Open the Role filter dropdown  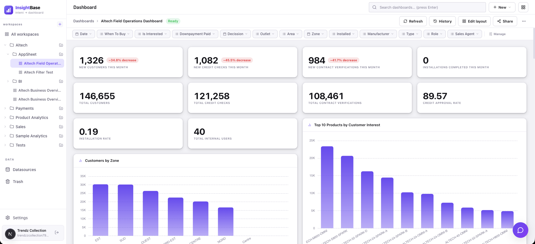coord(435,34)
